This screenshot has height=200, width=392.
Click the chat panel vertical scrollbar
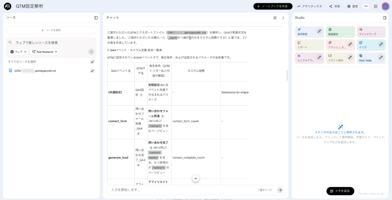tap(287, 75)
